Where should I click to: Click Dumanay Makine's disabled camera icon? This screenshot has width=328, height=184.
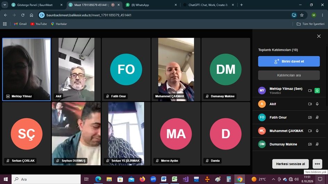pos(310,144)
